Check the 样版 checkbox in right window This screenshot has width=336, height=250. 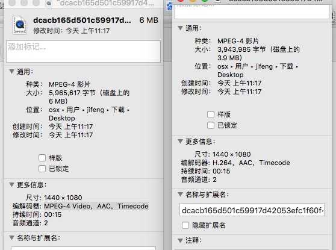coord(211,114)
